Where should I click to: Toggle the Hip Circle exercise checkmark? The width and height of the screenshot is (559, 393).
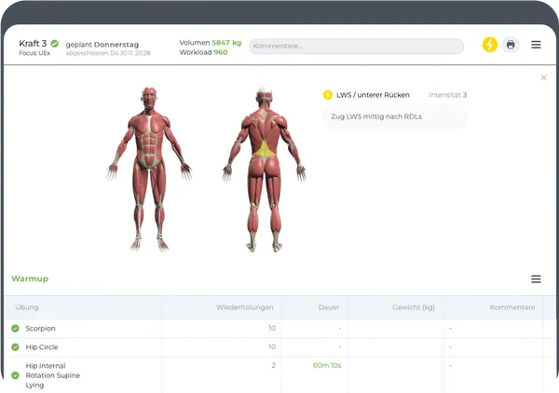(x=15, y=346)
